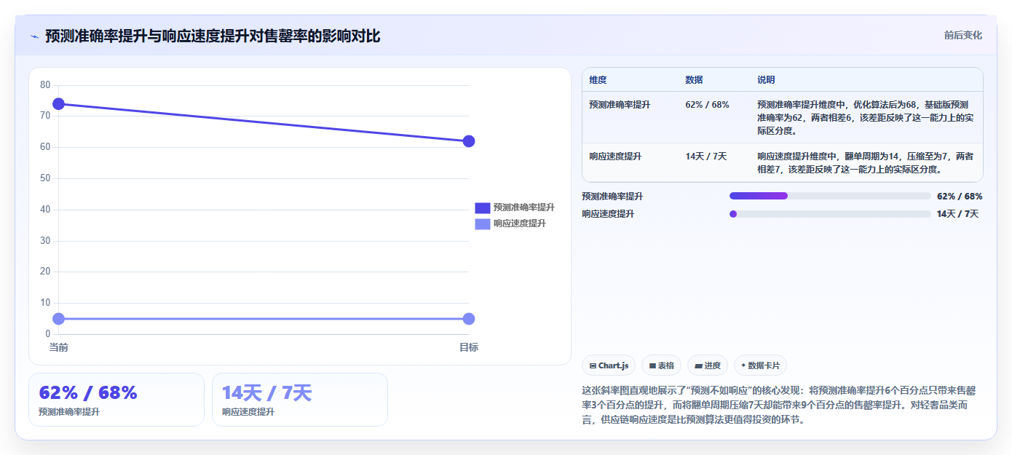Click the 数据卡片 tag
Viewport: 1012px width, 455px height.
(x=760, y=365)
